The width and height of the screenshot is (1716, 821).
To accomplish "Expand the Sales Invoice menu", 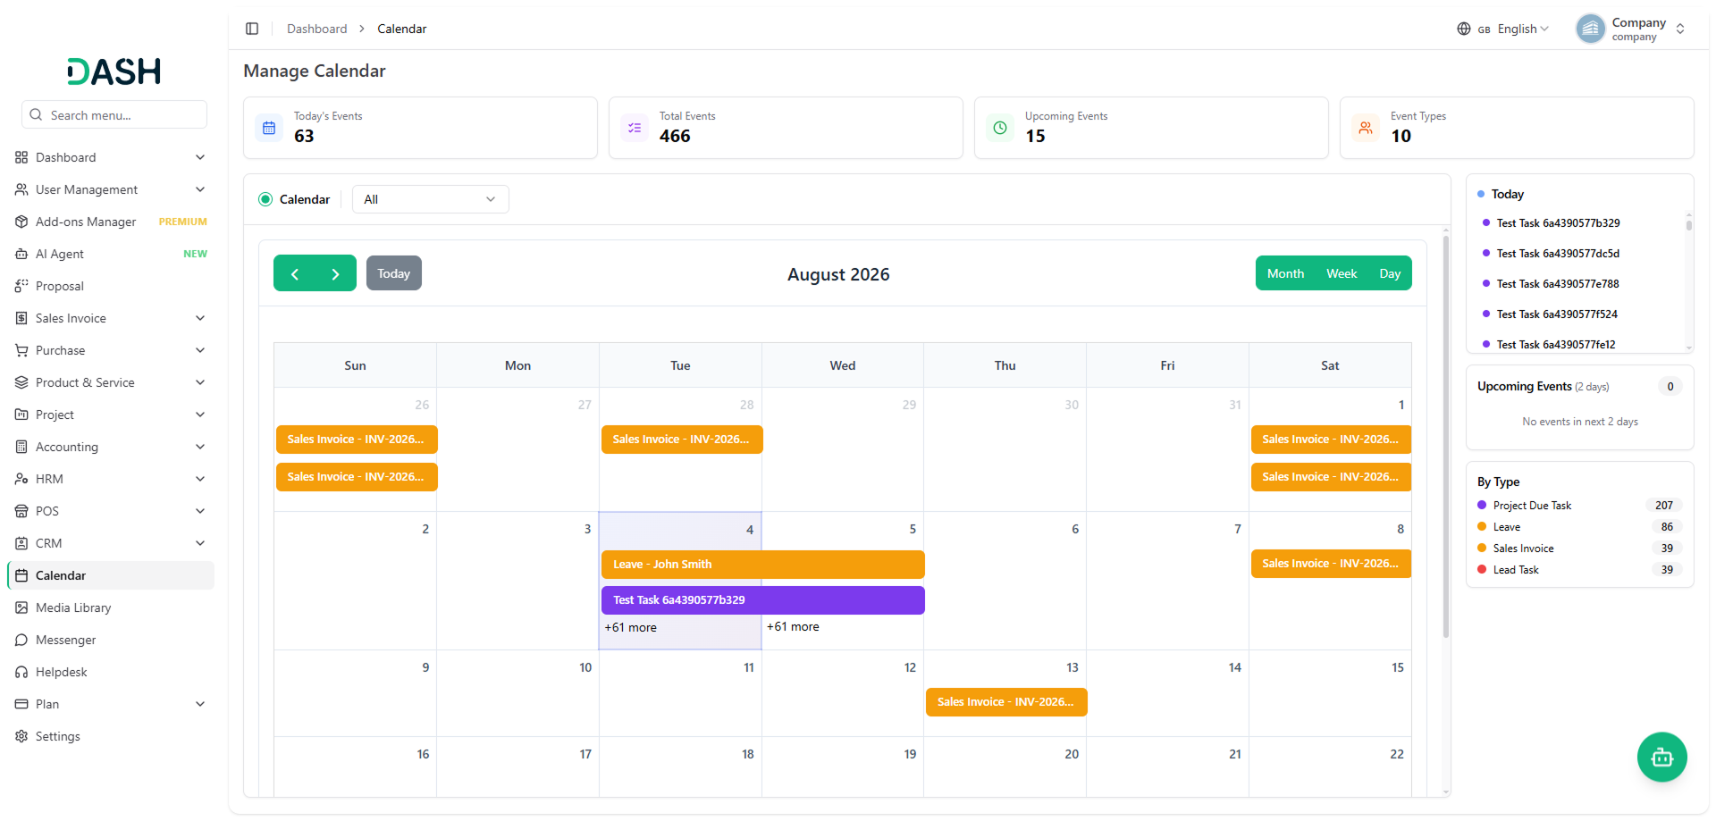I will tap(111, 318).
